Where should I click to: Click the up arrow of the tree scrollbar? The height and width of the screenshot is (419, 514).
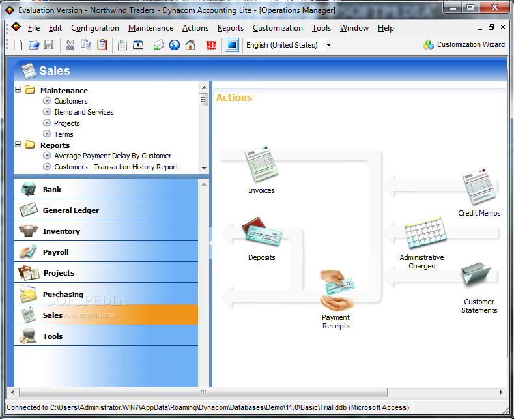[x=204, y=87]
